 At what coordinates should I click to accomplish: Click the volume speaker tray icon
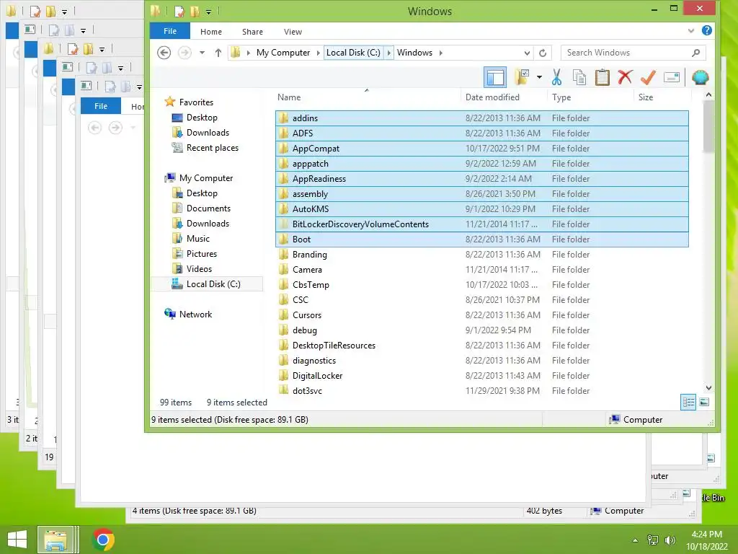(x=670, y=540)
